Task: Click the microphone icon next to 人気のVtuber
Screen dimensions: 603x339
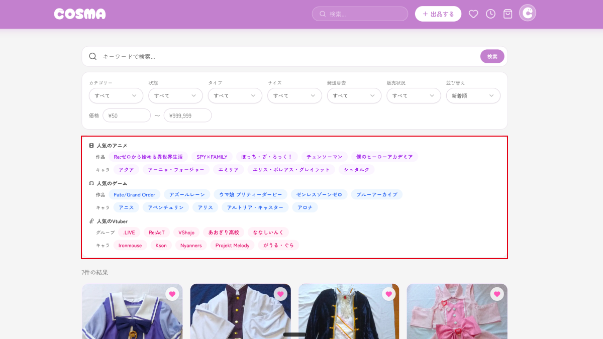Action: click(91, 221)
